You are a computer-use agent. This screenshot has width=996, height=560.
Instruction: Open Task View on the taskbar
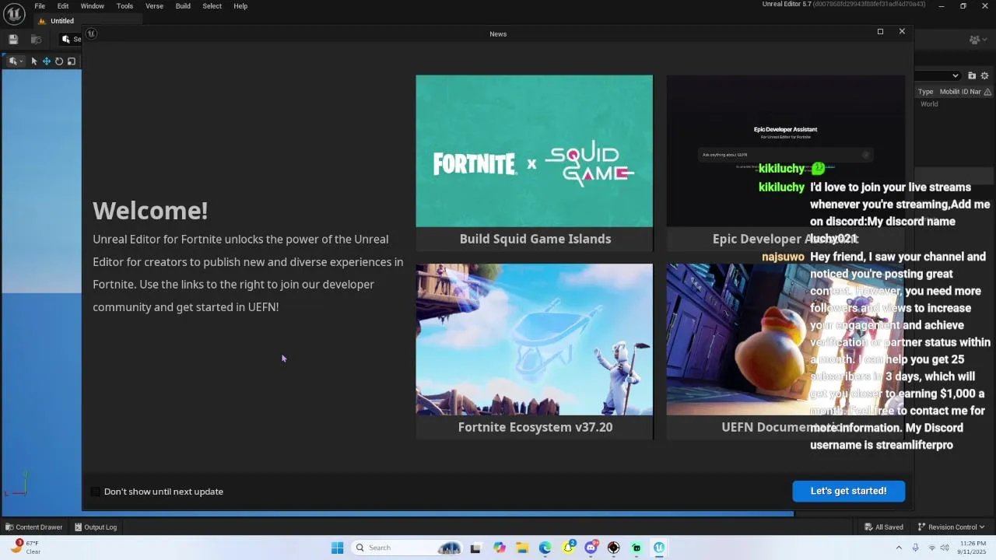tap(476, 548)
